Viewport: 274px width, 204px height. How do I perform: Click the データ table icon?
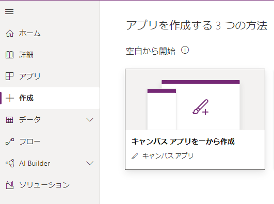(x=9, y=120)
